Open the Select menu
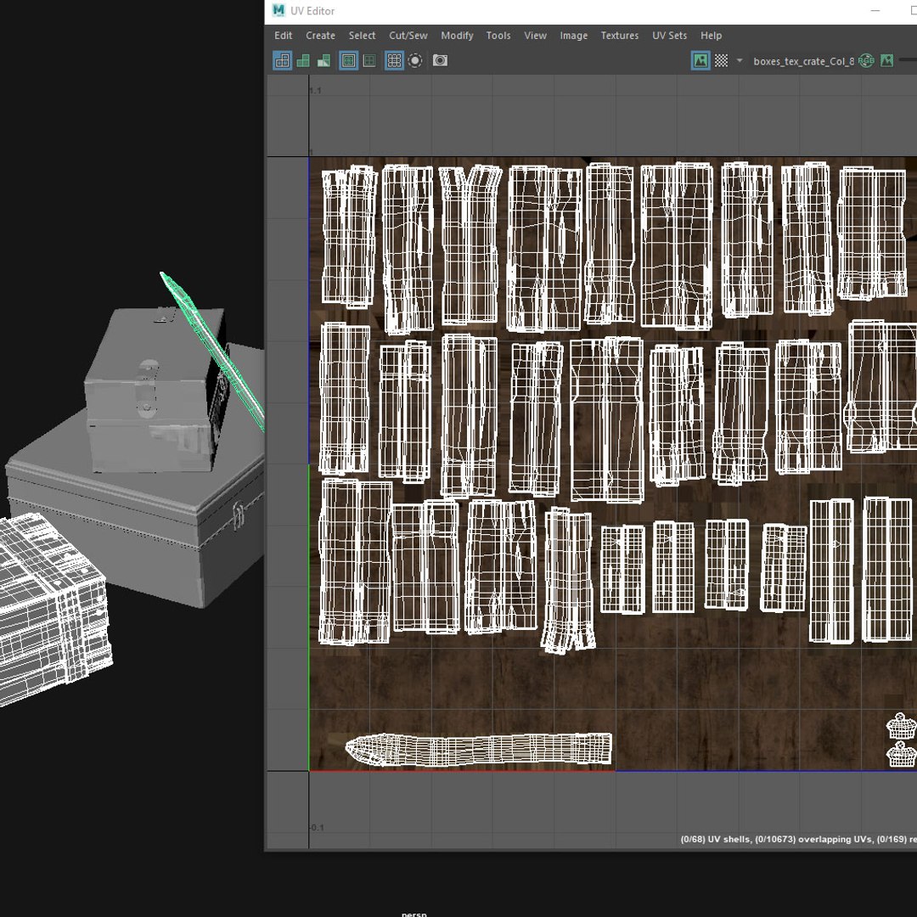This screenshot has width=917, height=917. pyautogui.click(x=362, y=35)
